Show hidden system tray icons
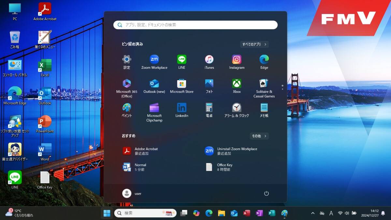The width and height of the screenshot is (391, 220). (x=313, y=213)
